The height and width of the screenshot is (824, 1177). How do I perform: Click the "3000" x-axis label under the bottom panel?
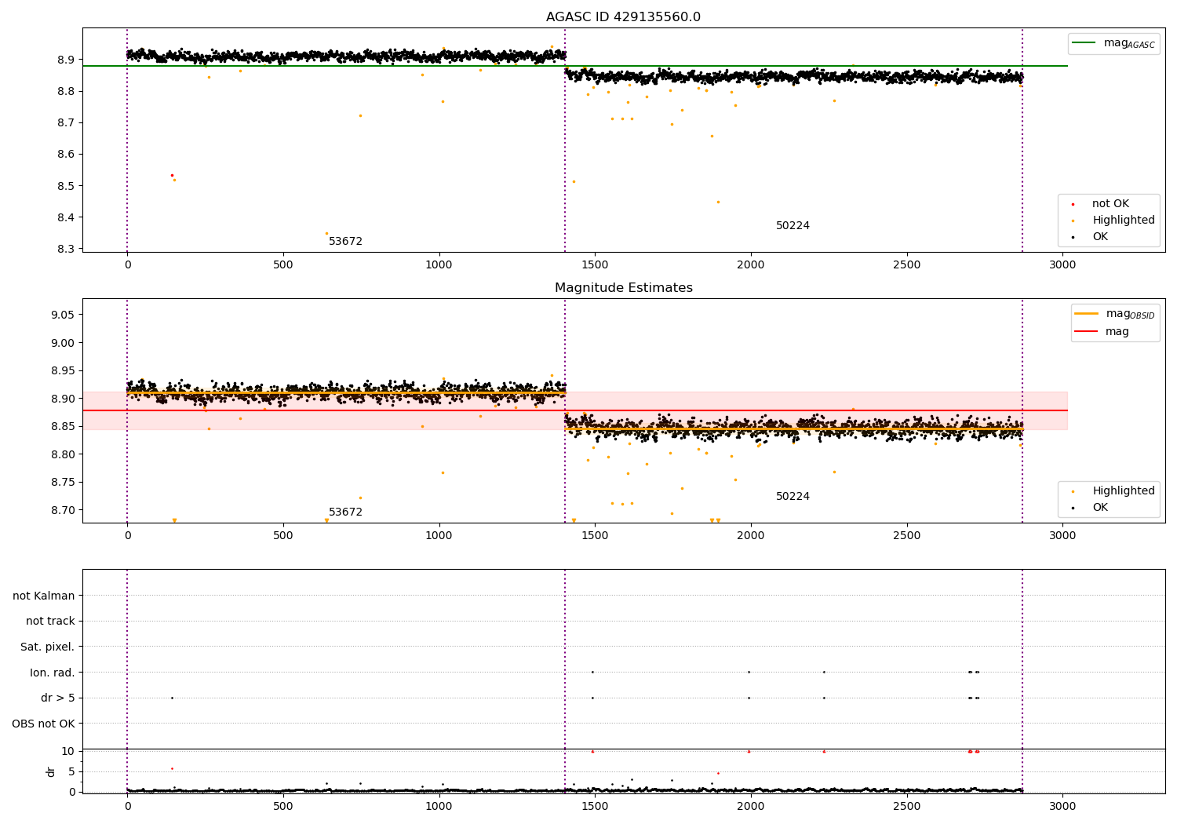(x=1062, y=806)
